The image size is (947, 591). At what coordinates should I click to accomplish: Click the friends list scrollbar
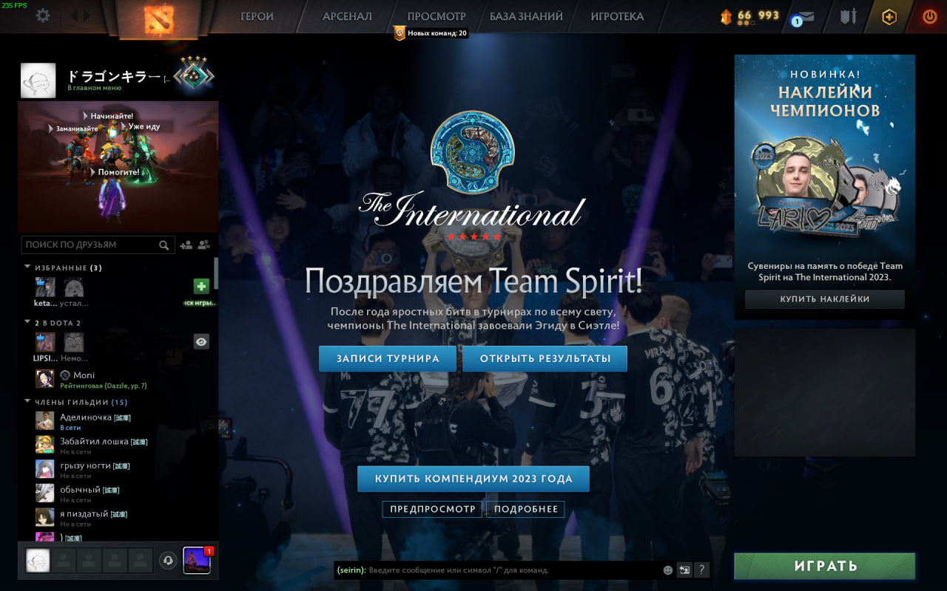(216, 273)
